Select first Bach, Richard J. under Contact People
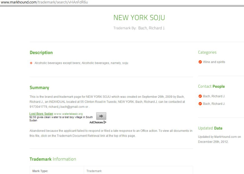This screenshot has height=174, width=244. pos(214,96)
